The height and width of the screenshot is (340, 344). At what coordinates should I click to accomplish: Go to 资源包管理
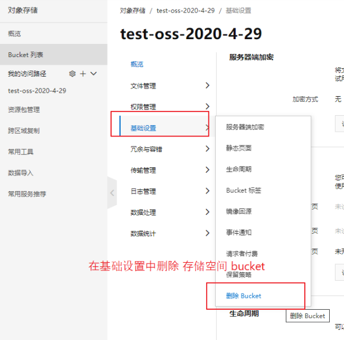24,110
